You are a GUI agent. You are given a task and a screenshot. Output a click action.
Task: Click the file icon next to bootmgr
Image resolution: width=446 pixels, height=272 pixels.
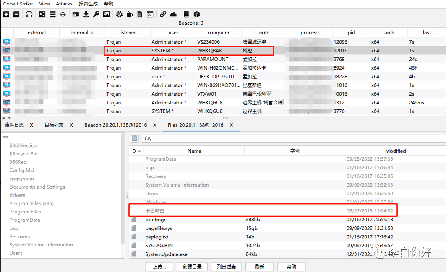(133, 220)
